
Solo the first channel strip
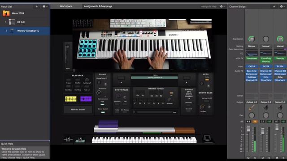click(255, 158)
